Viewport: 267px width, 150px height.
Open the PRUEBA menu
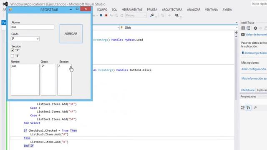pyautogui.click(x=152, y=10)
